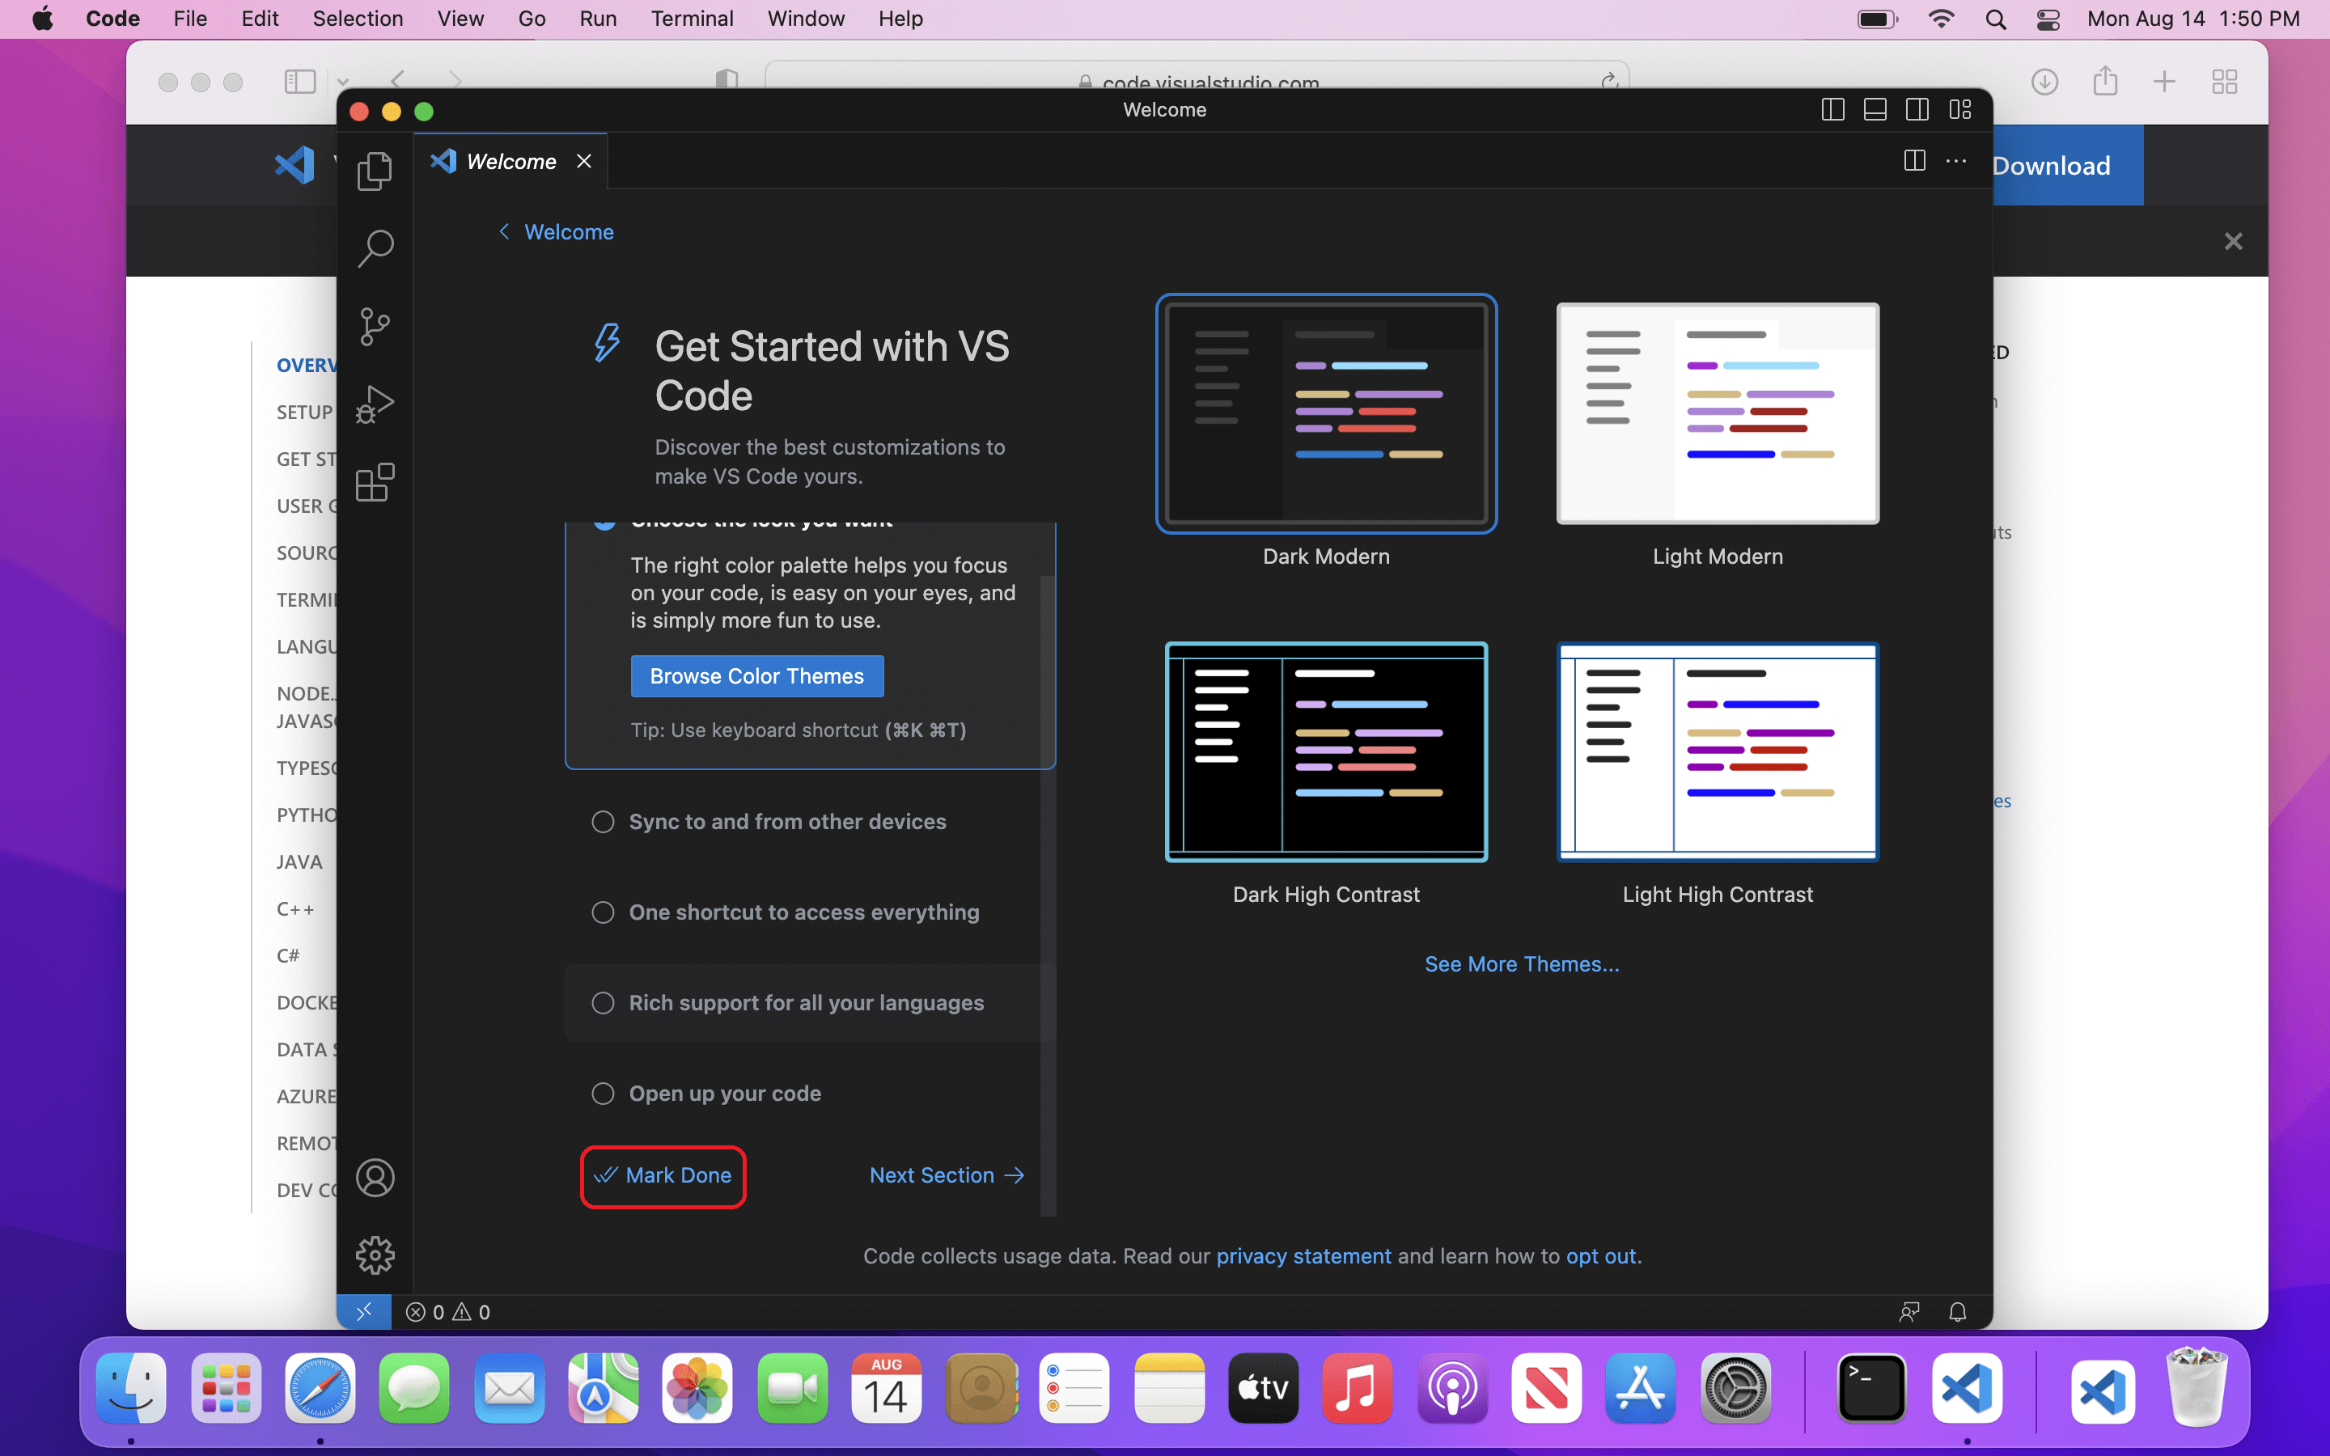Open the Extensions view icon
The height and width of the screenshot is (1456, 2330).
coord(375,482)
